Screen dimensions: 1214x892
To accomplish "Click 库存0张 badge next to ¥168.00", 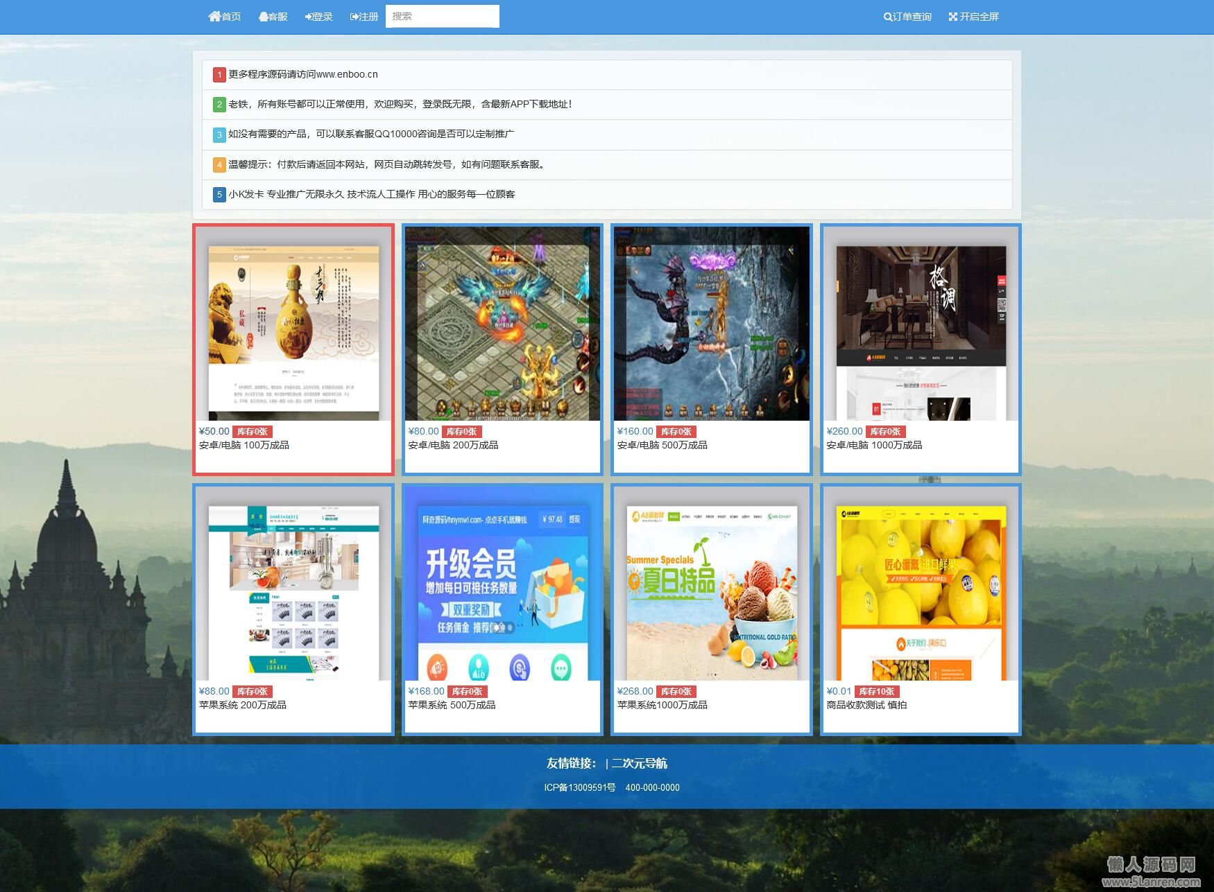I will pos(468,692).
